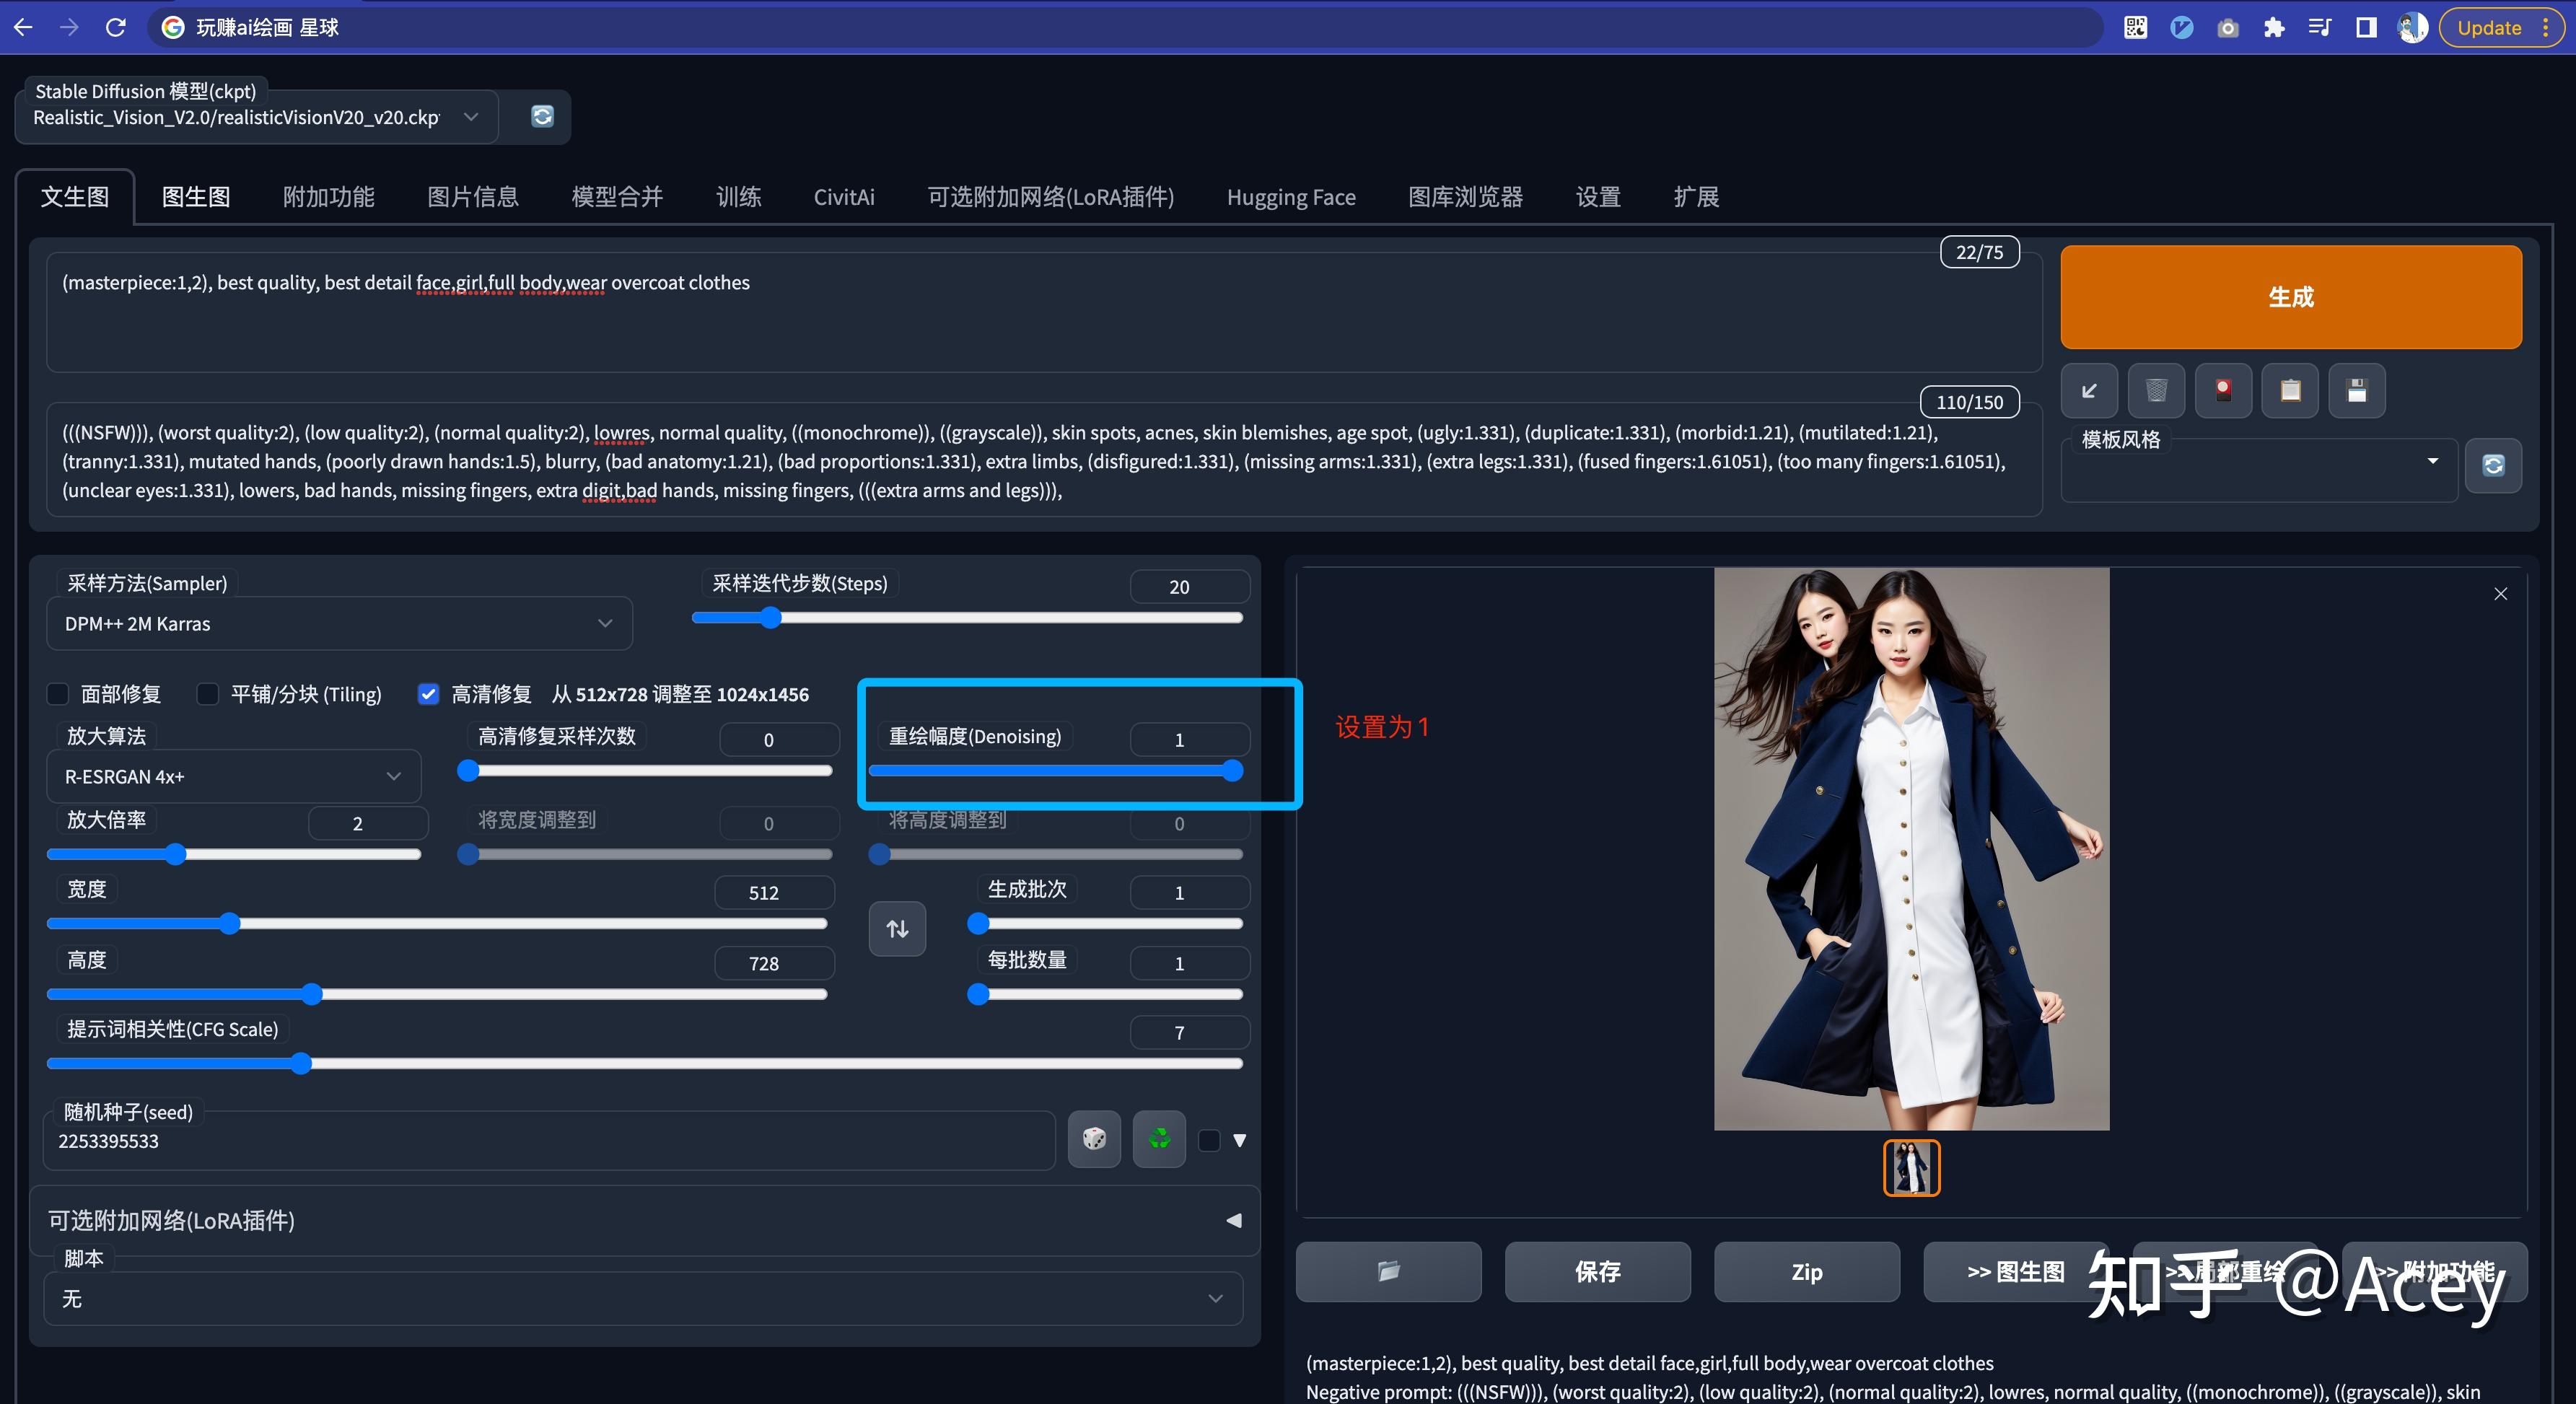Image resolution: width=2576 pixels, height=1404 pixels.
Task: Swap width and height with arrows button
Action: click(x=897, y=929)
